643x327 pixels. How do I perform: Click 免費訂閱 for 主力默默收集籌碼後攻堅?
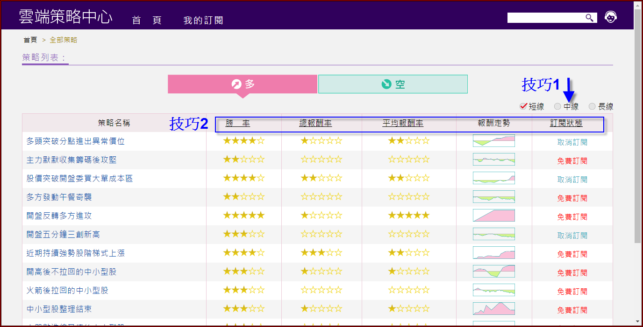coord(572,161)
